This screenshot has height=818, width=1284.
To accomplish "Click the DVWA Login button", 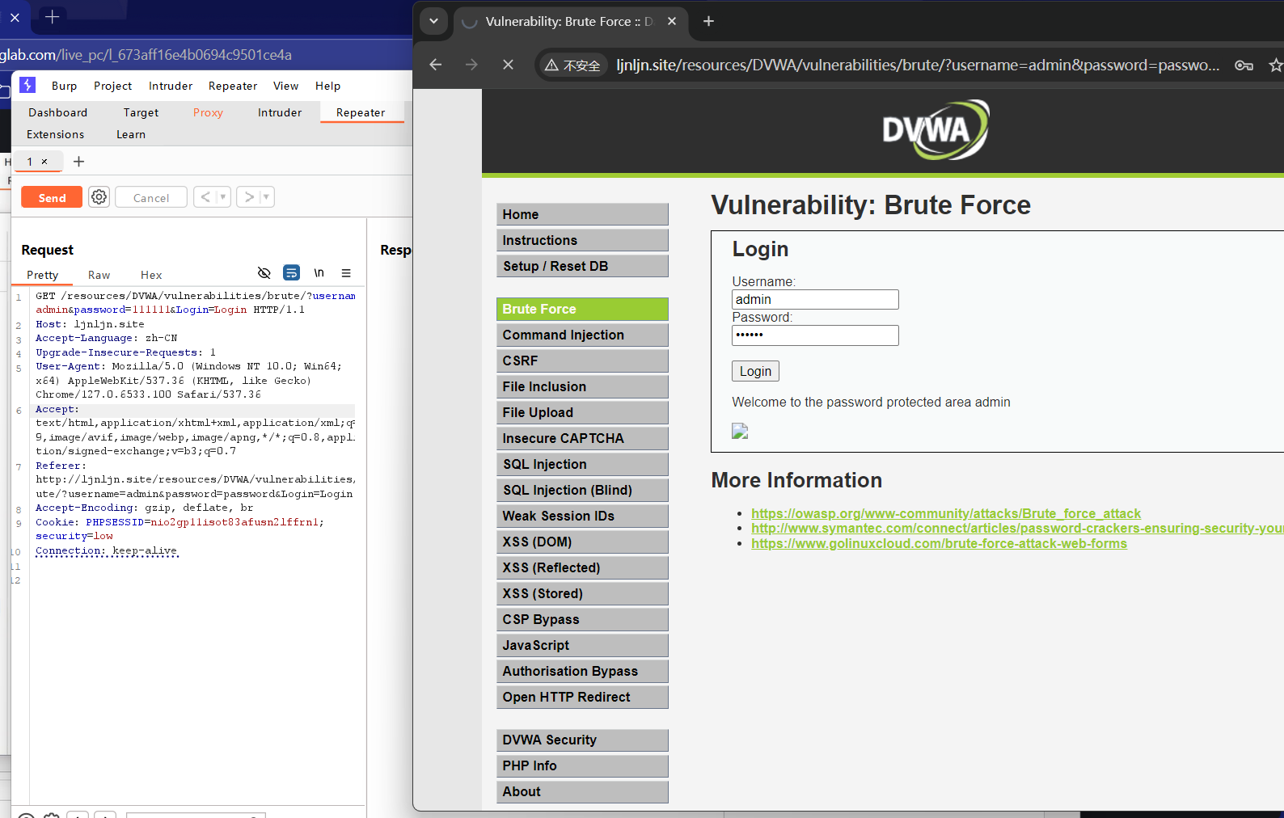I will pos(755,371).
